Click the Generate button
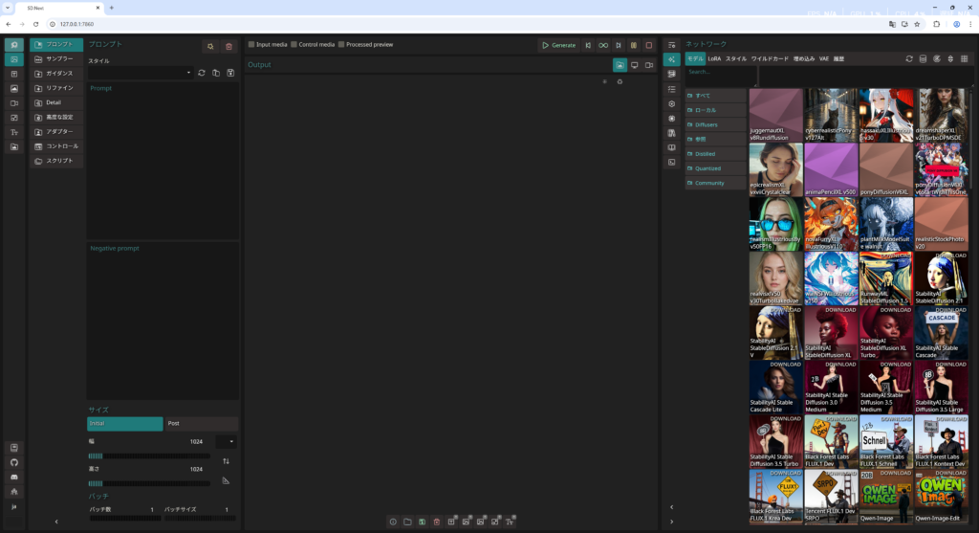 point(558,45)
